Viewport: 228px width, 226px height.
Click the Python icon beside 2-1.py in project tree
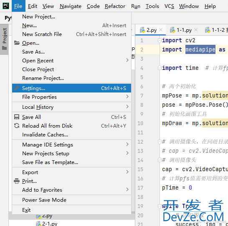click(x=38, y=223)
